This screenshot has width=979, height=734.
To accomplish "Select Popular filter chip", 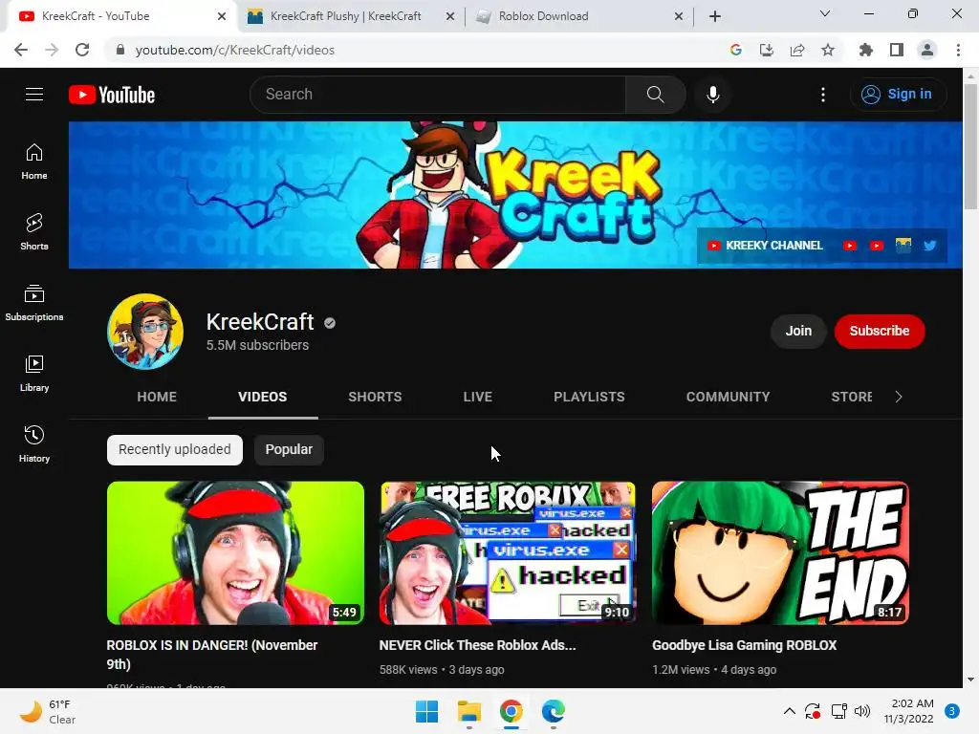I will tap(289, 449).
